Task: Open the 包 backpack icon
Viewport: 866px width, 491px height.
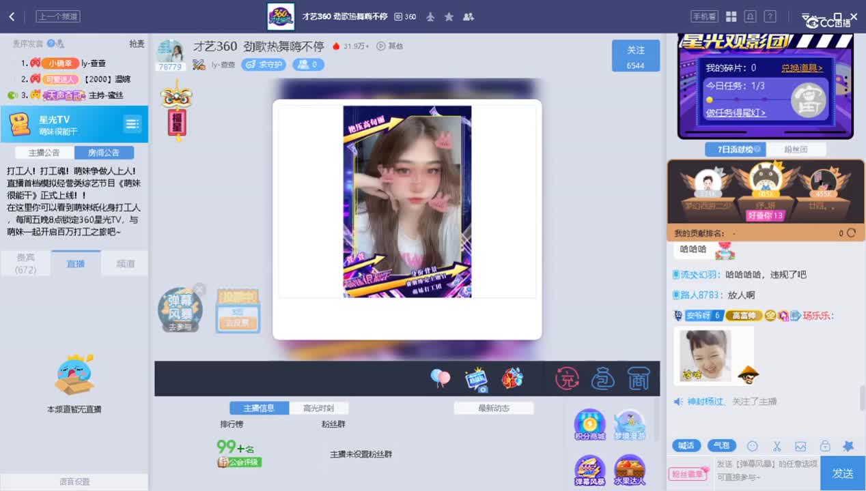Action: (602, 378)
